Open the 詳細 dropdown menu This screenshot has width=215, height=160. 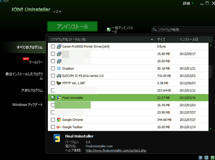click(x=188, y=3)
